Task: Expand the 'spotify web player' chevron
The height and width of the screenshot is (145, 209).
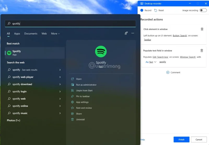Action: (x=60, y=77)
